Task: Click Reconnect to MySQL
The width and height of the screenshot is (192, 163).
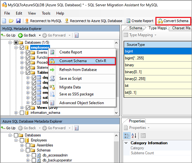Action: pos(43,21)
